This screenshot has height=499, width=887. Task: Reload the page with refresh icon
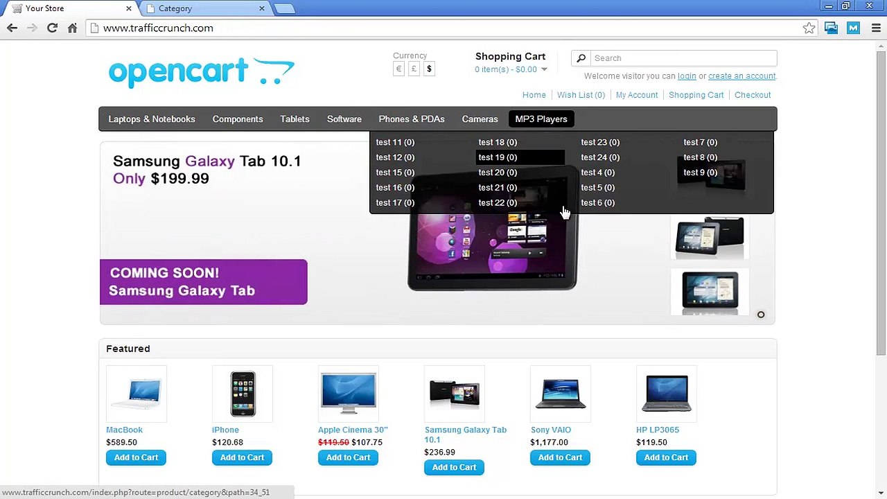pyautogui.click(x=52, y=28)
